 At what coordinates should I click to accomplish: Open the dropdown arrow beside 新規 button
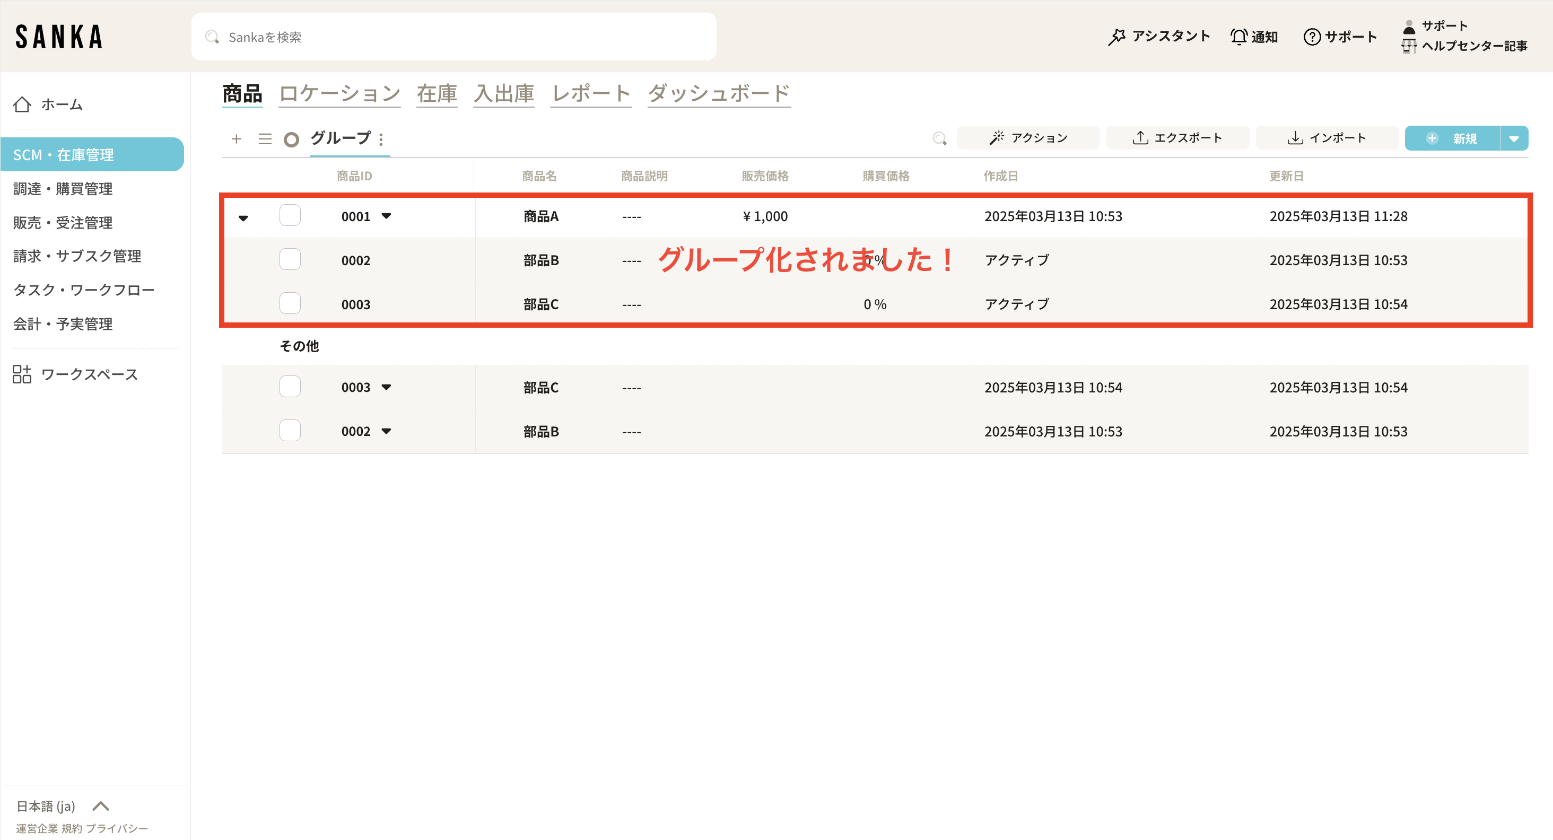[1513, 138]
